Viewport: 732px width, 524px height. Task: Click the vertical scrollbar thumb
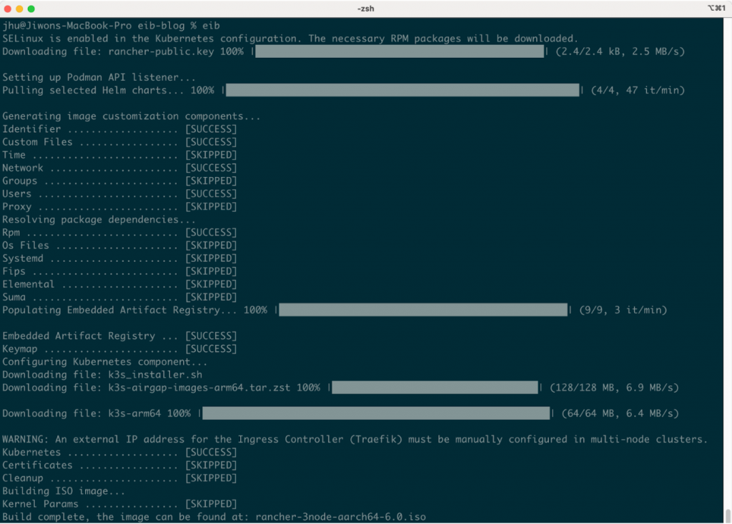[x=728, y=515]
